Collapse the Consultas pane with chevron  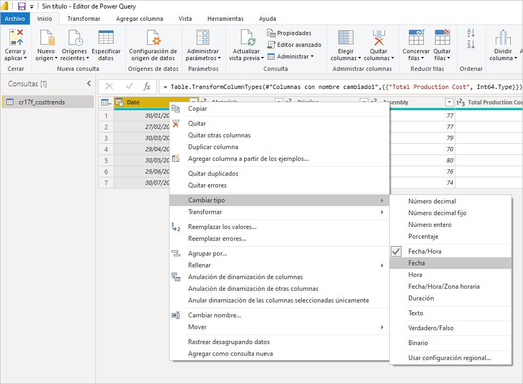point(88,83)
